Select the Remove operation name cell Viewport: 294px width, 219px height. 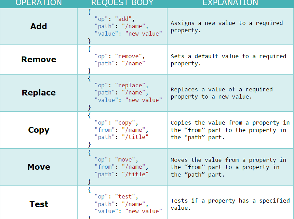pos(39,60)
